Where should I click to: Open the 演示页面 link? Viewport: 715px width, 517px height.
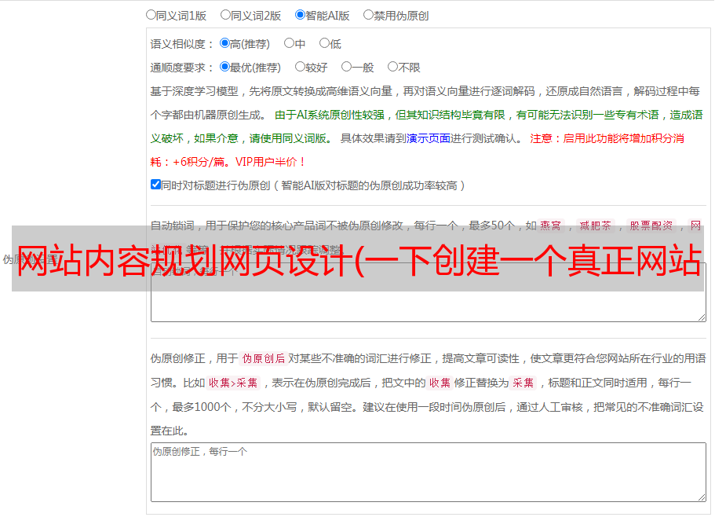(x=429, y=138)
